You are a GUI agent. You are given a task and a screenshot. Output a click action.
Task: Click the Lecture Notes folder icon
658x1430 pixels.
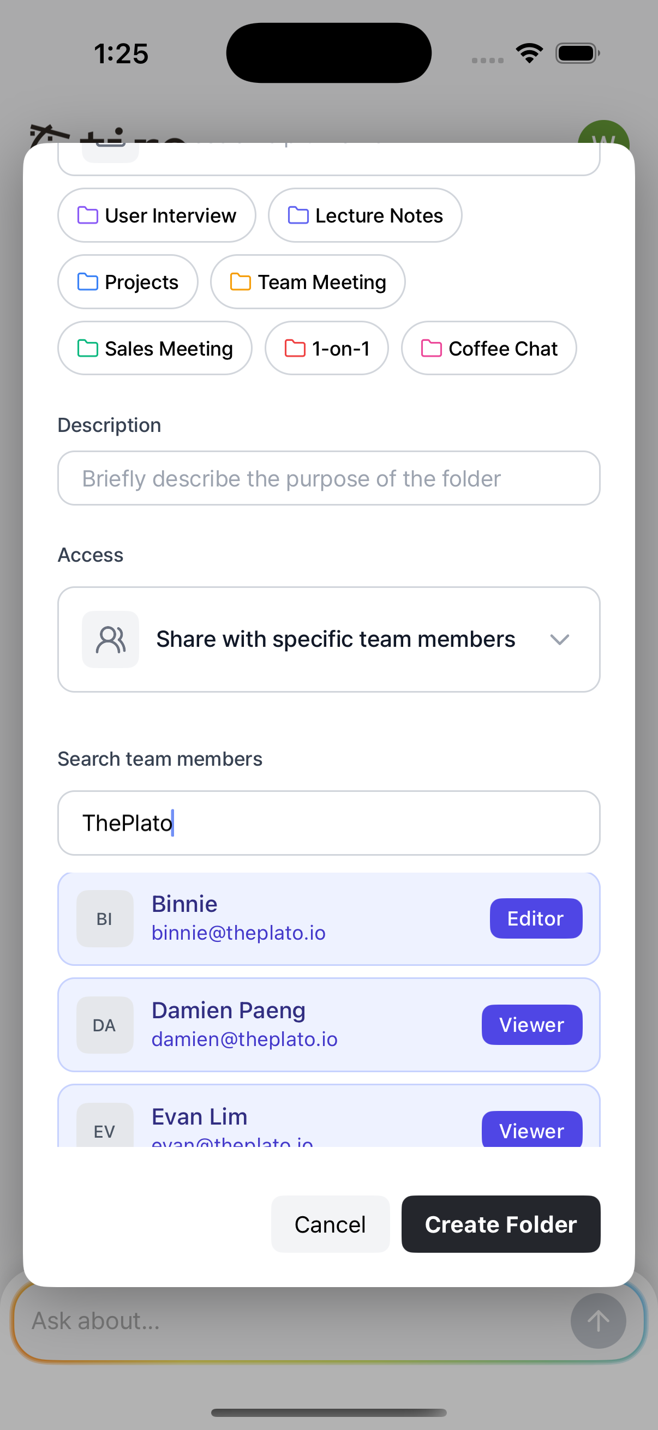point(298,215)
